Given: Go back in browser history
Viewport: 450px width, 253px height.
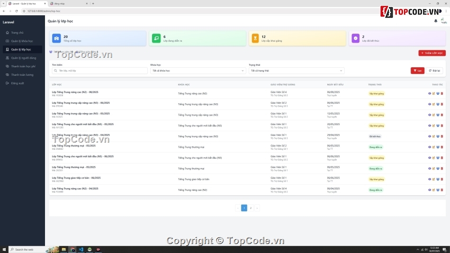Looking at the screenshot, I should click(x=4, y=11).
